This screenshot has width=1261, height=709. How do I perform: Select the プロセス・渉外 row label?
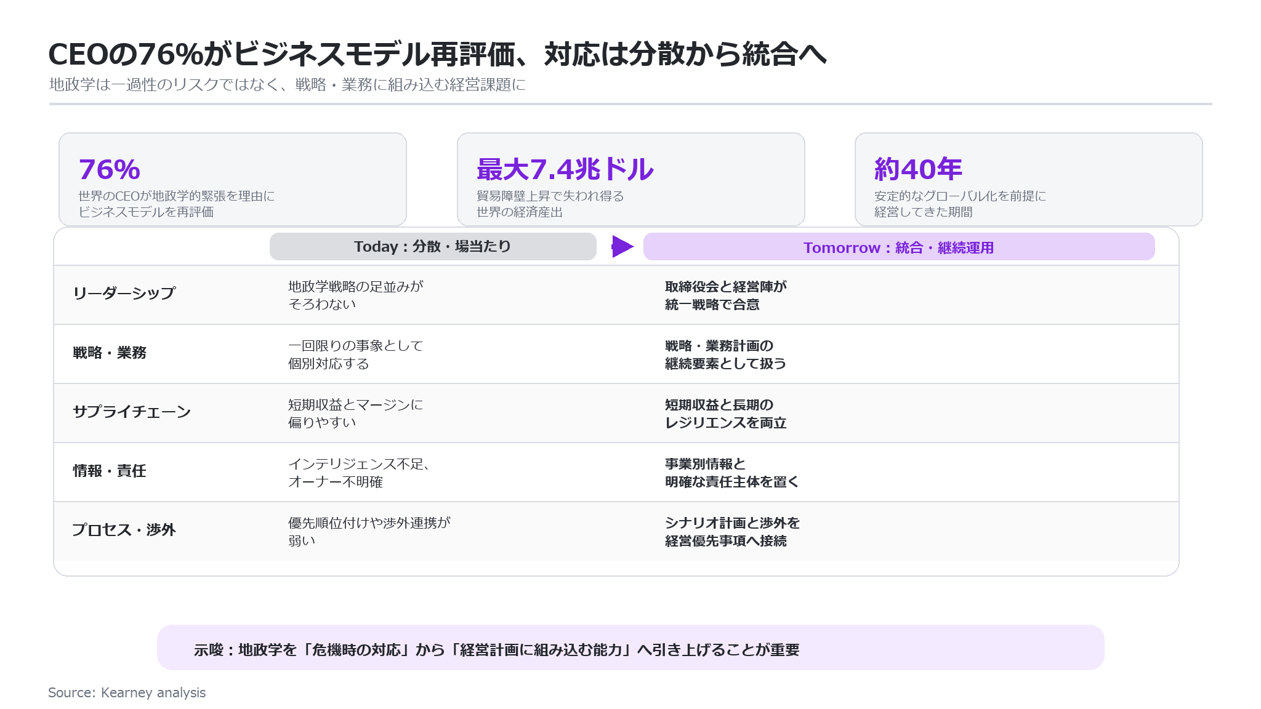point(124,530)
